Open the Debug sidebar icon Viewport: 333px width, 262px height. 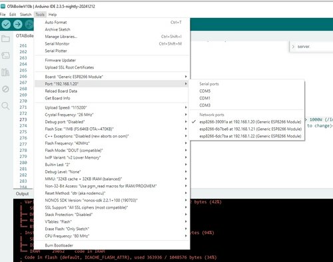coord(5,89)
